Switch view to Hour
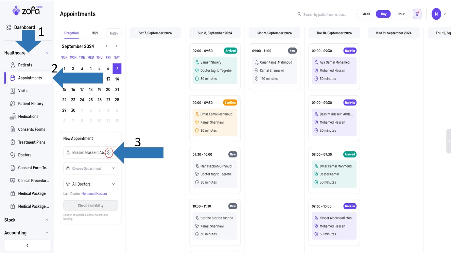Viewport: 451px width, 253px height. coord(401,14)
